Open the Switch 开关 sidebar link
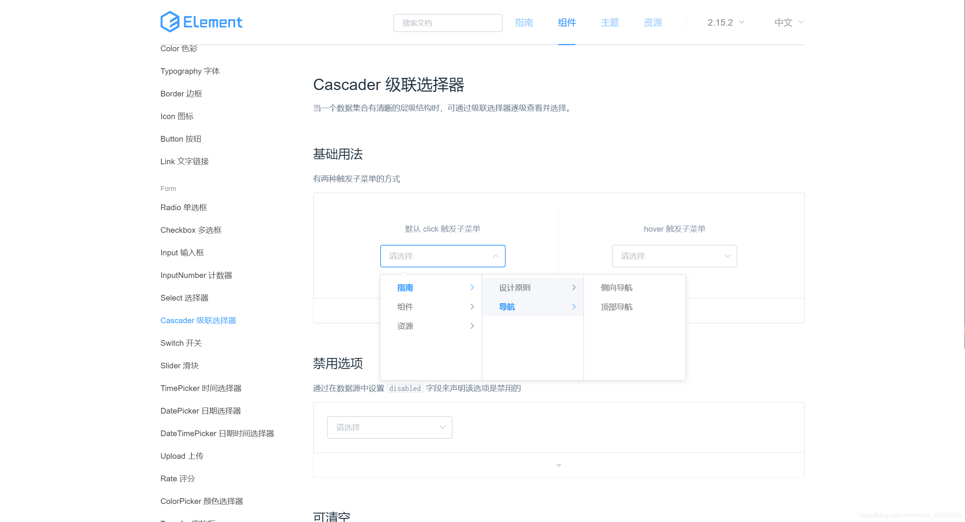 click(181, 343)
